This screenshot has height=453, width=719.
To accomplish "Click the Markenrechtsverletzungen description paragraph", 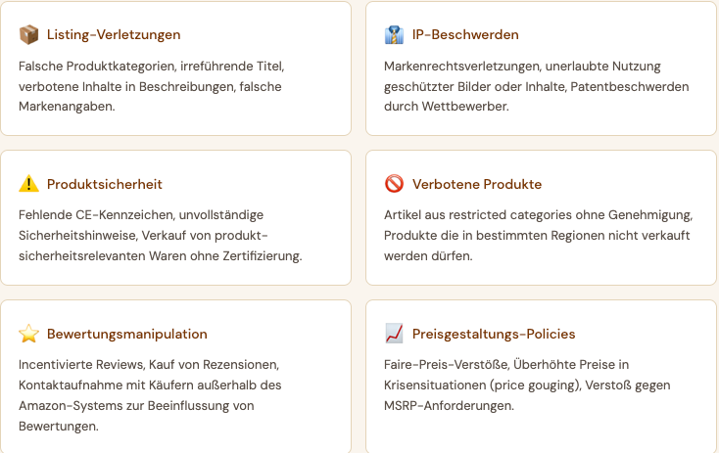I will coord(537,86).
